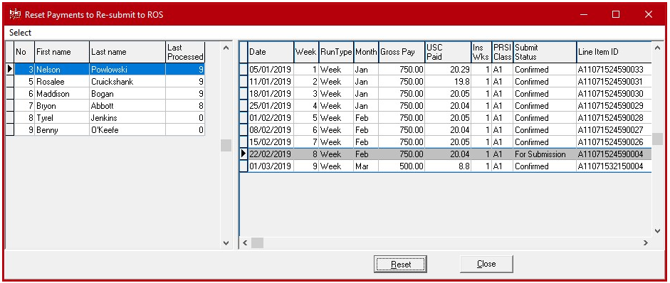This screenshot has width=670, height=283.
Task: Click the Submit Status column header
Action: tap(545, 52)
